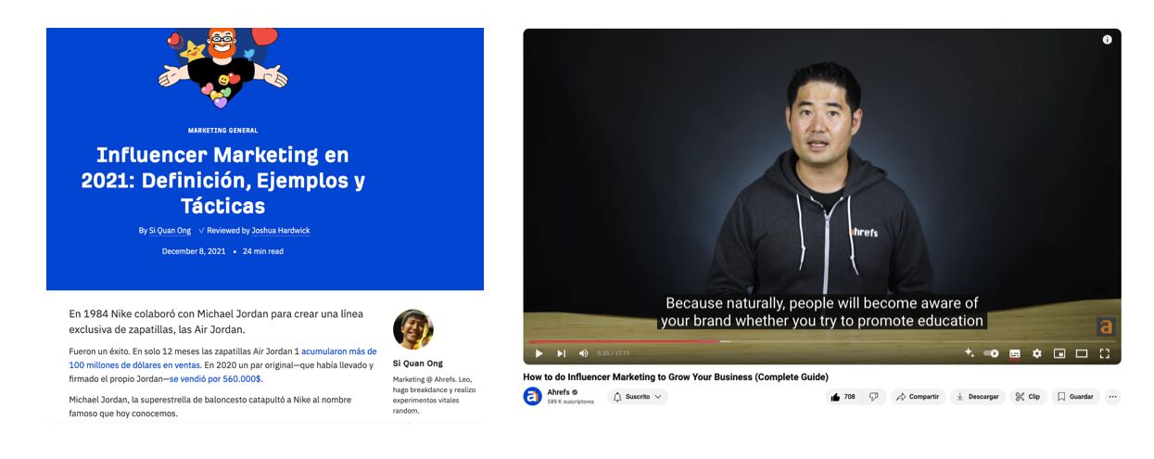Open Si Quan Ong author link in byline
Screen dimensions: 1154x459
pyautogui.click(x=170, y=231)
